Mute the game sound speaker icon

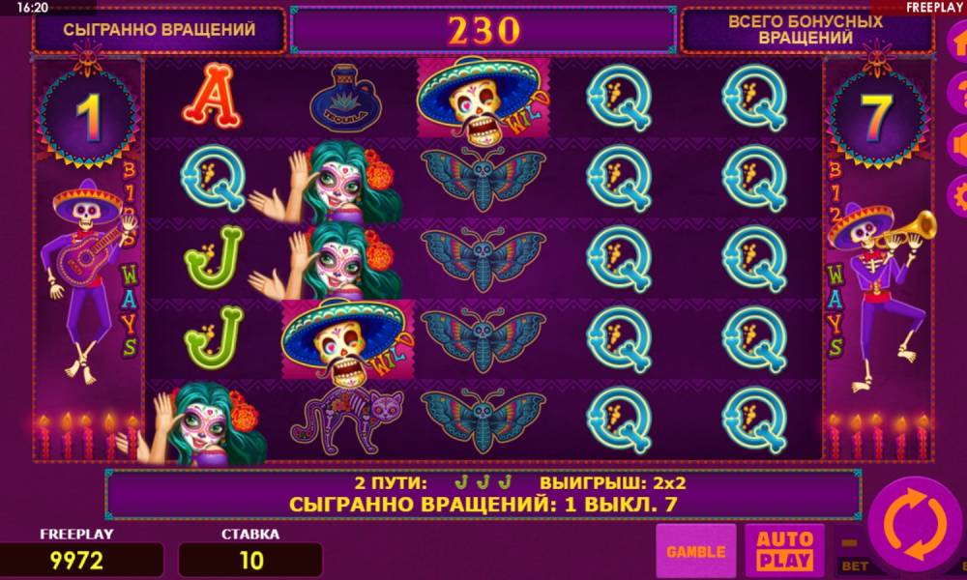click(x=957, y=145)
